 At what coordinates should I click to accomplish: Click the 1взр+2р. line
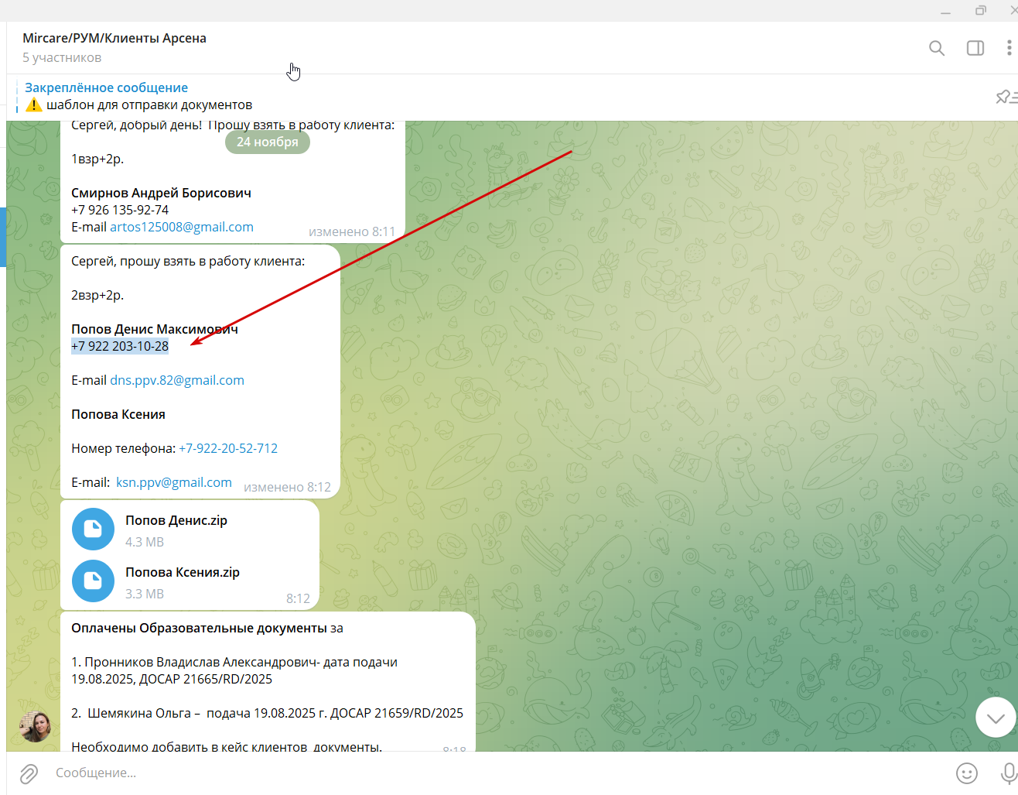coord(97,159)
